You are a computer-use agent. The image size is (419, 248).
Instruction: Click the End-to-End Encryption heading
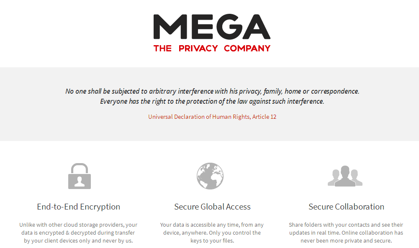tap(79, 207)
